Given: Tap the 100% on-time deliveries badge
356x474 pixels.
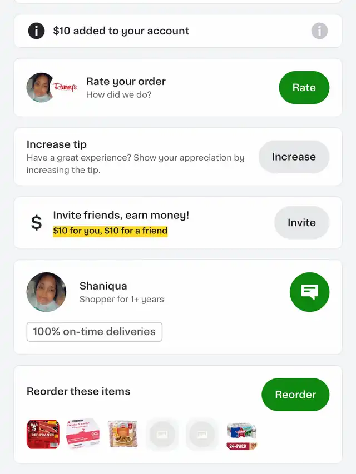Looking at the screenshot, I should pos(95,332).
